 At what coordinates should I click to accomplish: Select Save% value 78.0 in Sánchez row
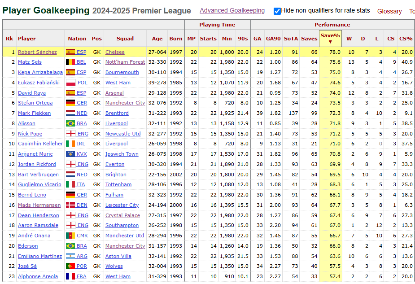pyautogui.click(x=335, y=52)
